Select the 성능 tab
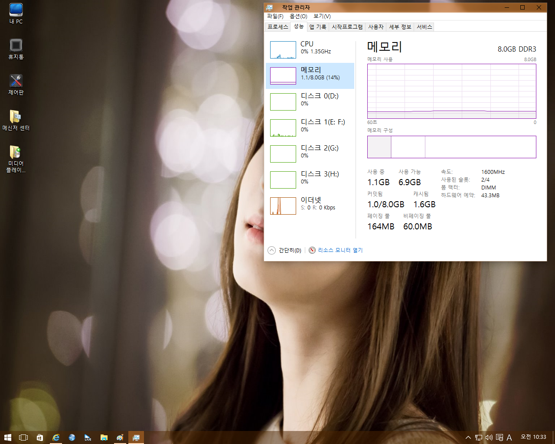This screenshot has height=444, width=555. point(299,26)
